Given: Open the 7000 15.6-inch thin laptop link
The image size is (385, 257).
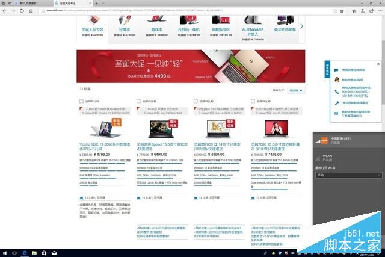Looking at the screenshot, I should coord(276,147).
